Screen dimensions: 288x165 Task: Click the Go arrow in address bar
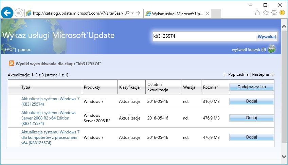point(138,13)
